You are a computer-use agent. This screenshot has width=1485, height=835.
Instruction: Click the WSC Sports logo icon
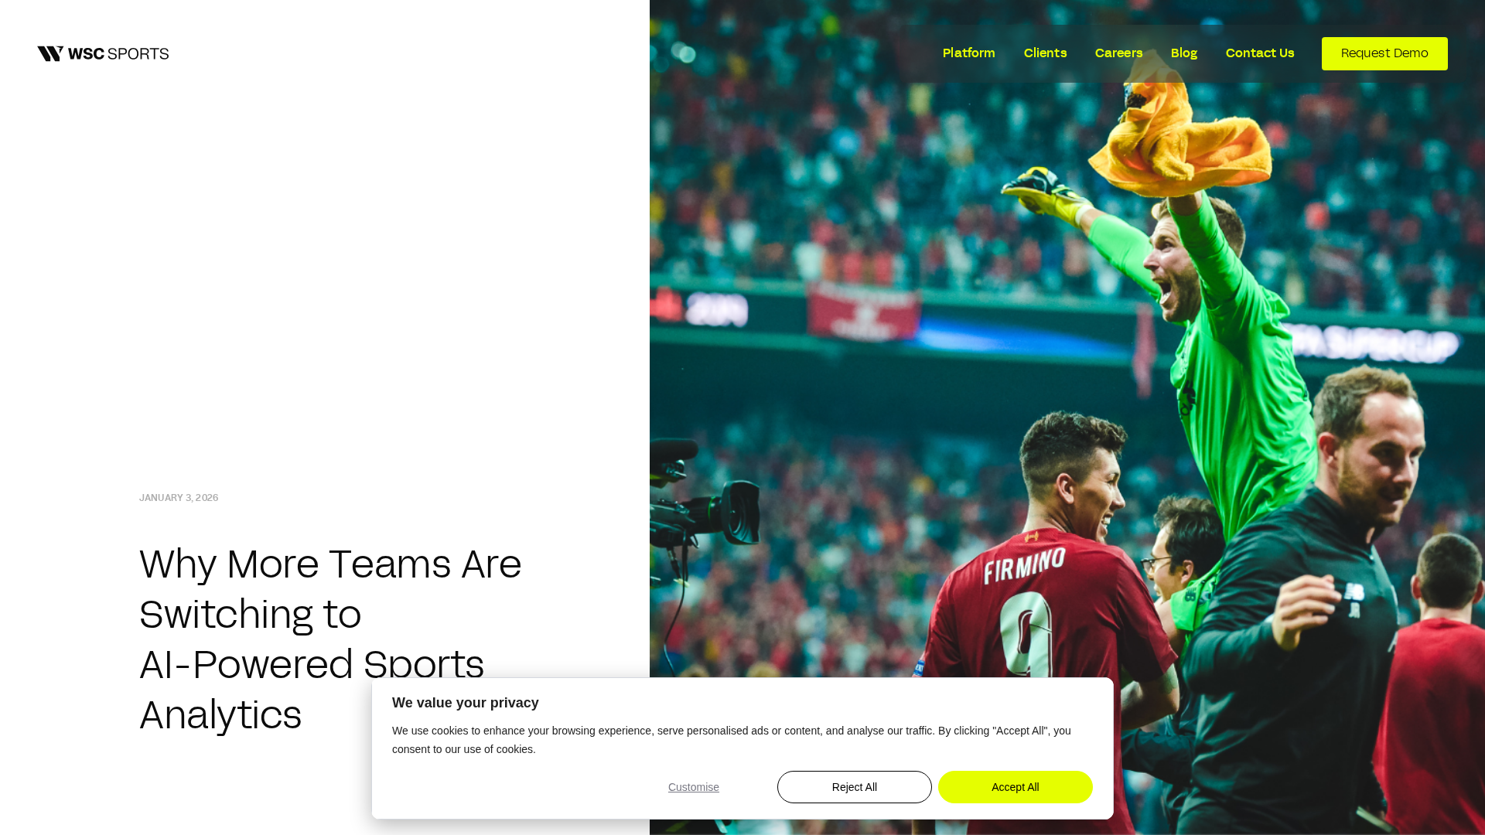point(50,53)
